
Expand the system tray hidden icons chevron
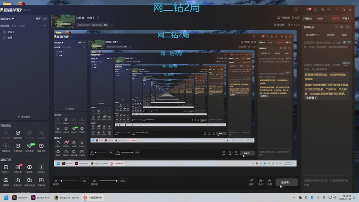[x=294, y=198]
